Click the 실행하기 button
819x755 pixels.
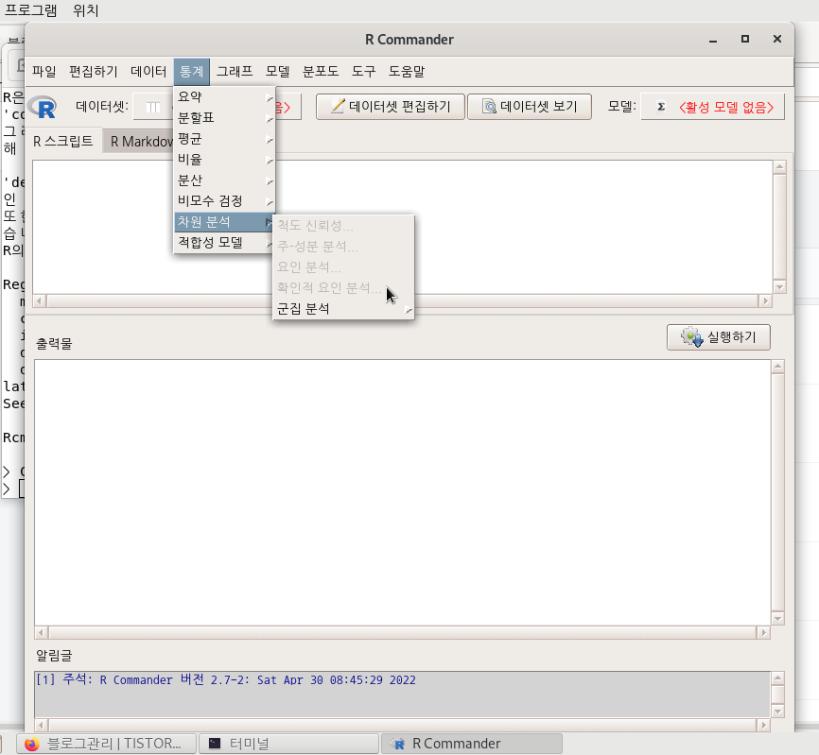[718, 337]
